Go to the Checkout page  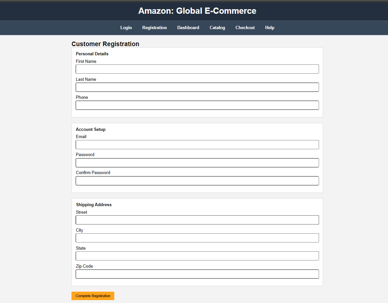tap(245, 27)
